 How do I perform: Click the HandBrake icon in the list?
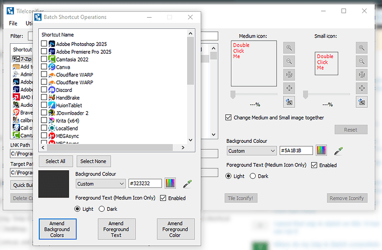pos(51,97)
